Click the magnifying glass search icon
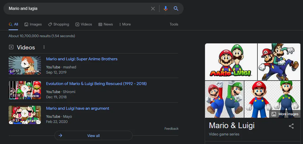This screenshot has width=303, height=144. pyautogui.click(x=176, y=8)
